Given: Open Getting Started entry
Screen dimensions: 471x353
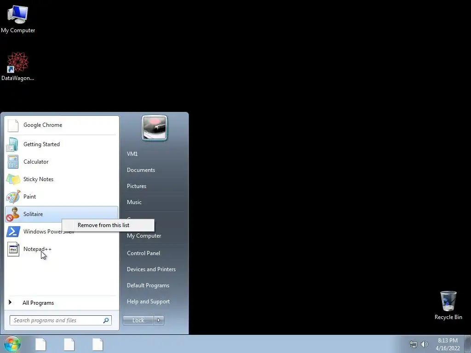Looking at the screenshot, I should 62,144.
